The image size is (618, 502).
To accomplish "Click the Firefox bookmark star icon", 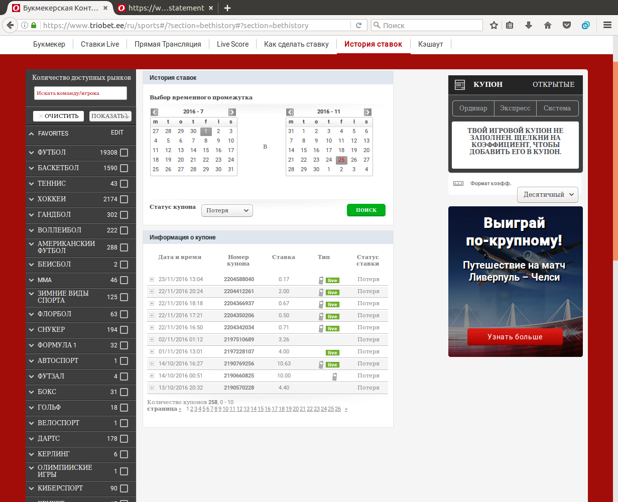I will [494, 25].
